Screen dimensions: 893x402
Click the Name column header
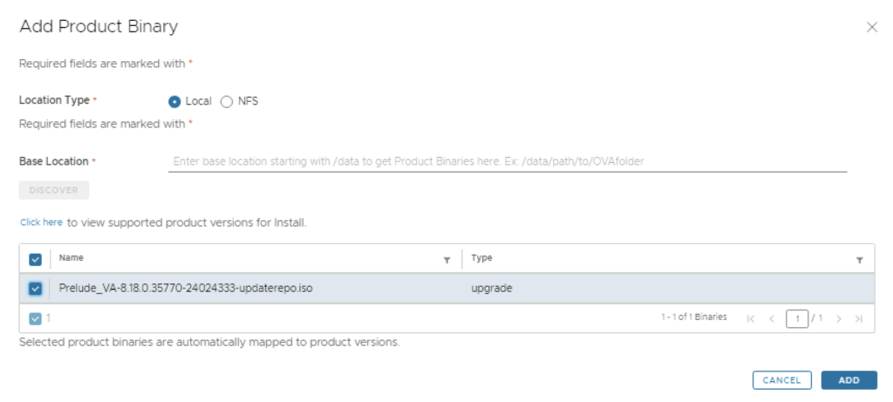coord(72,258)
